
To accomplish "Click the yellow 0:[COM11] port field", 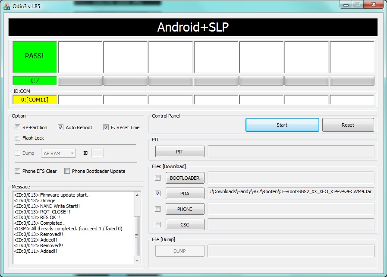I will [x=35, y=100].
